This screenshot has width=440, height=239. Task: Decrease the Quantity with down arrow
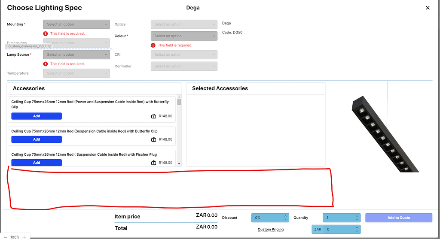(x=357, y=219)
